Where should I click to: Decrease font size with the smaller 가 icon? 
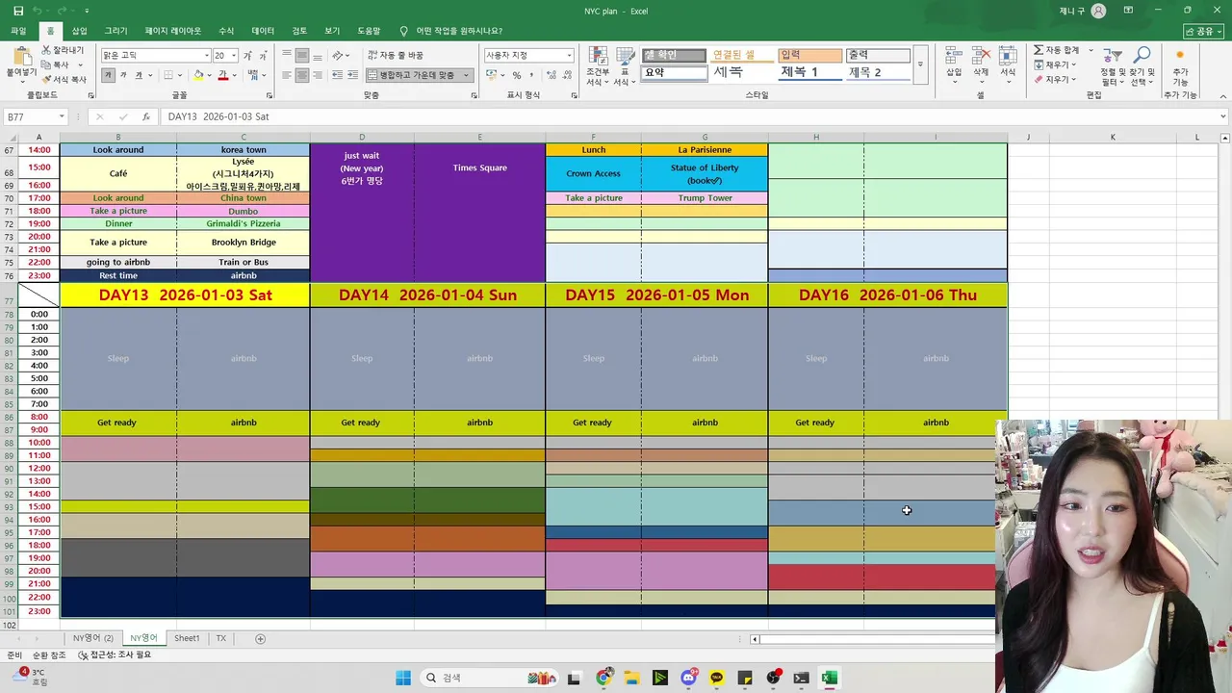click(263, 56)
